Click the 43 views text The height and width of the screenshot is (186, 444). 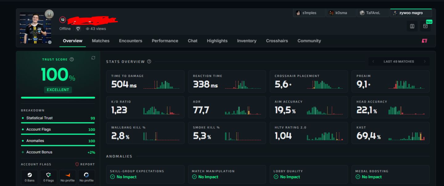(98, 29)
